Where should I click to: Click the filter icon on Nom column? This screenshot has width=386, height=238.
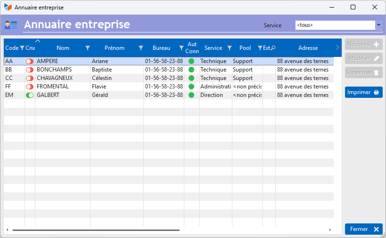[x=87, y=48]
